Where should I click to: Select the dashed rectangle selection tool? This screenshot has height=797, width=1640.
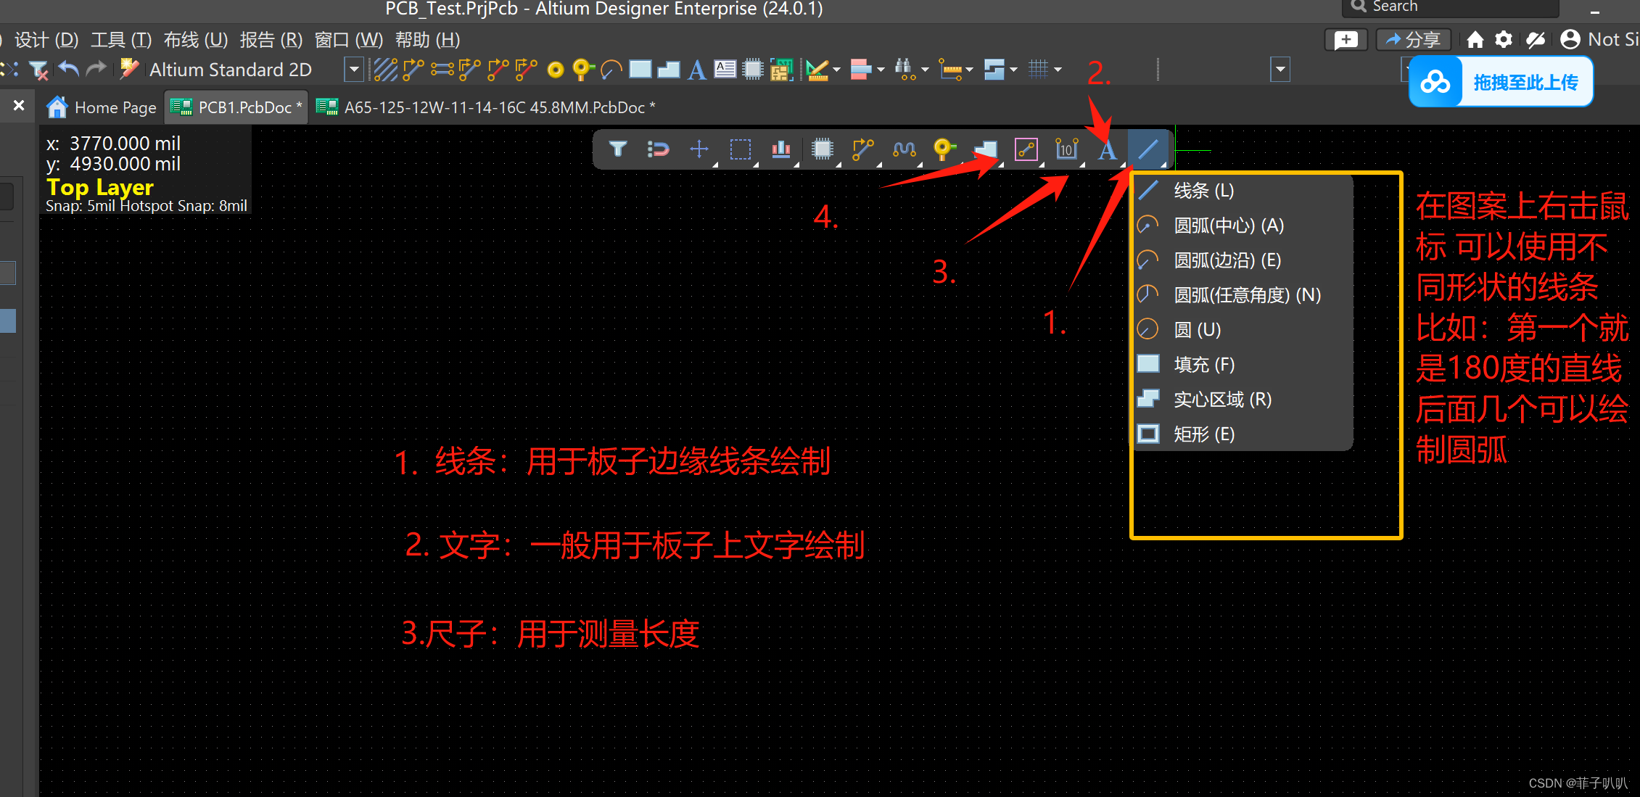[x=740, y=149]
